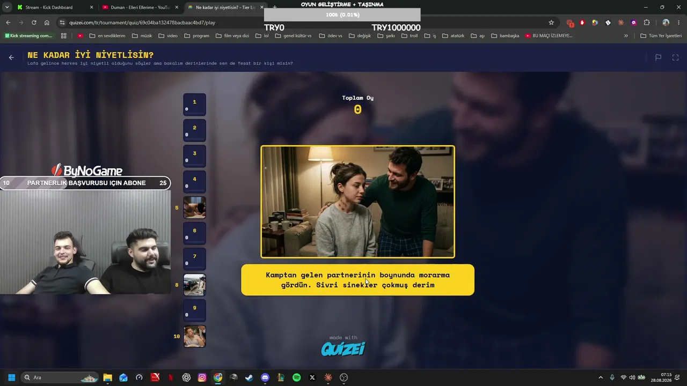Switch to Google Chrome on the taskbar
The image size is (687, 386).
pos(218,377)
